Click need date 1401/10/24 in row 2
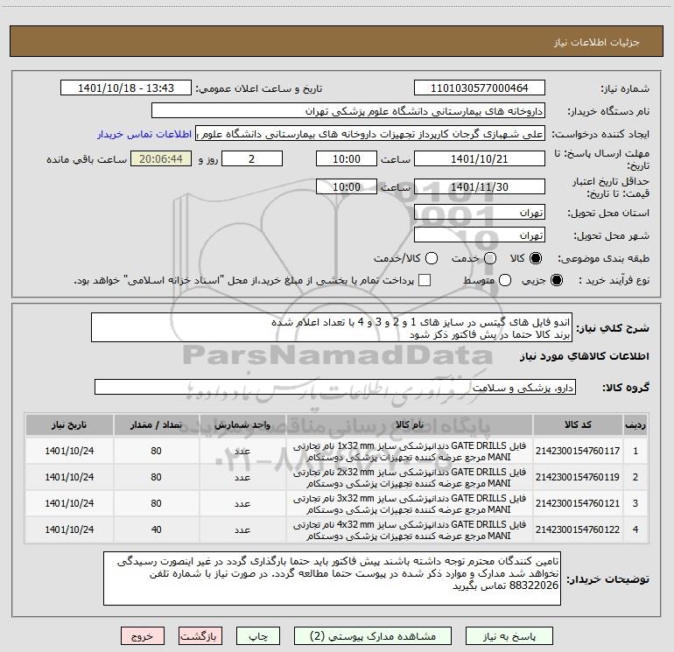 point(69,477)
